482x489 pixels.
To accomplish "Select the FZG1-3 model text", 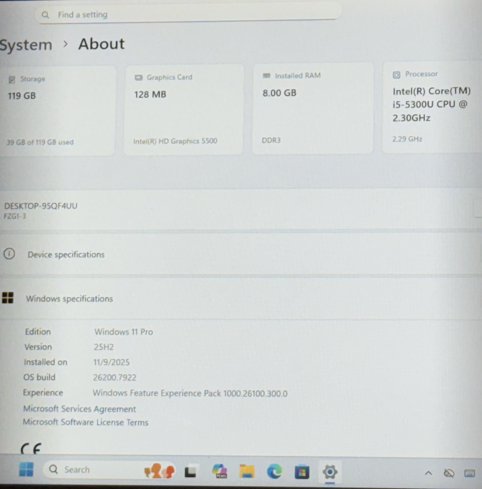I will click(x=15, y=216).
